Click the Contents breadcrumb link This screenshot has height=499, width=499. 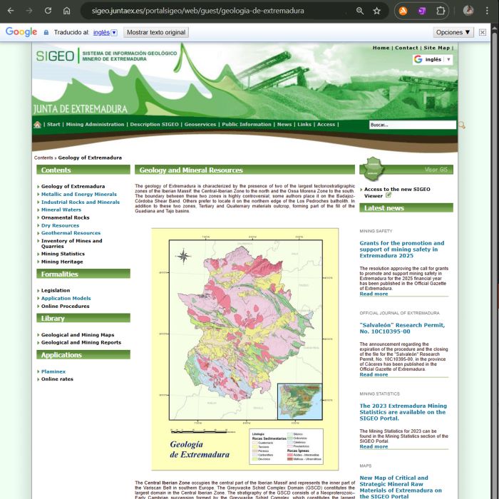tap(43, 158)
